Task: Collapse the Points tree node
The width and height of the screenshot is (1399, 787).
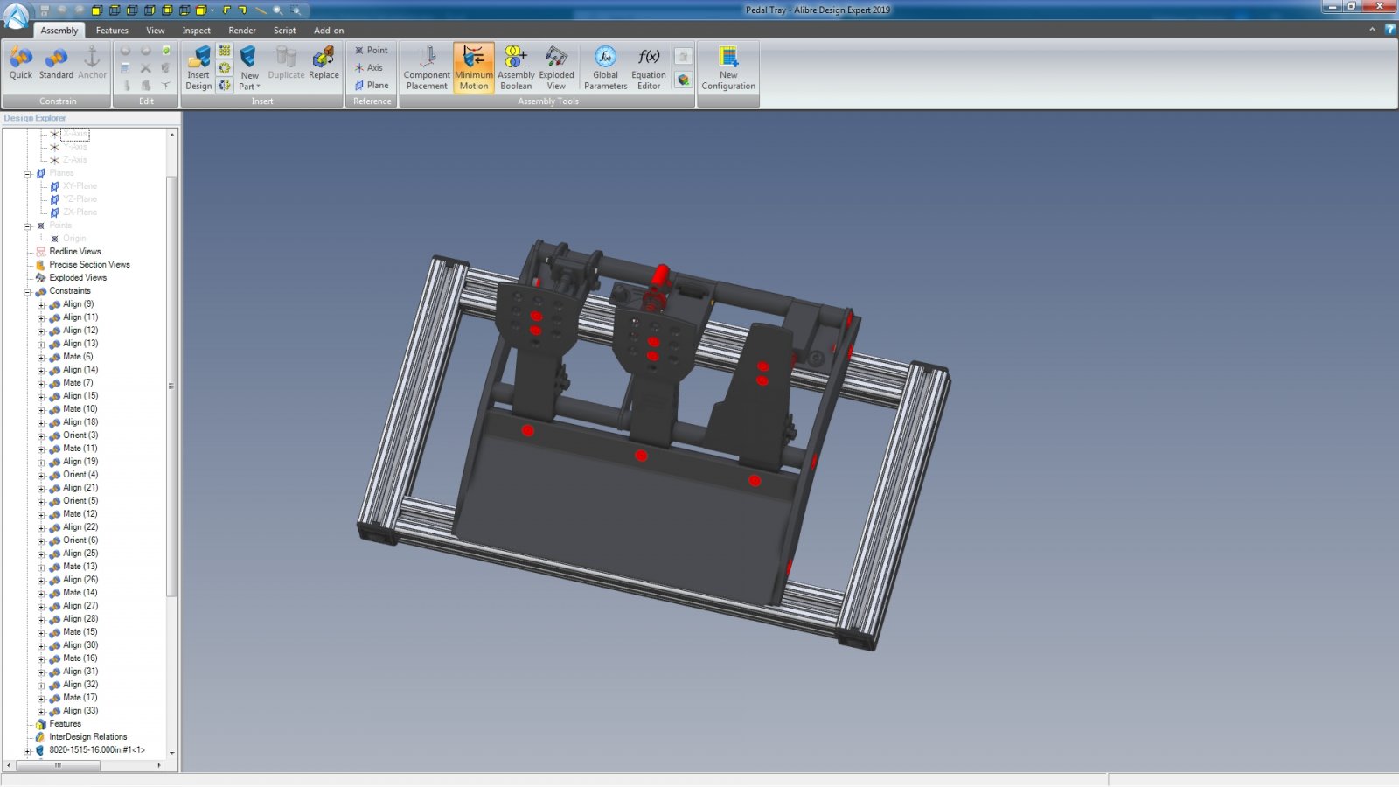Action: pos(27,226)
